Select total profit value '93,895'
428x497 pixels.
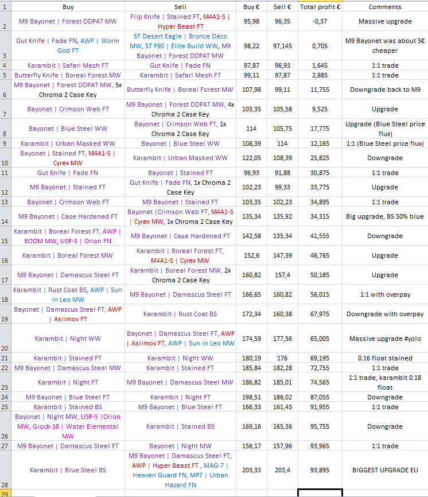(320, 470)
